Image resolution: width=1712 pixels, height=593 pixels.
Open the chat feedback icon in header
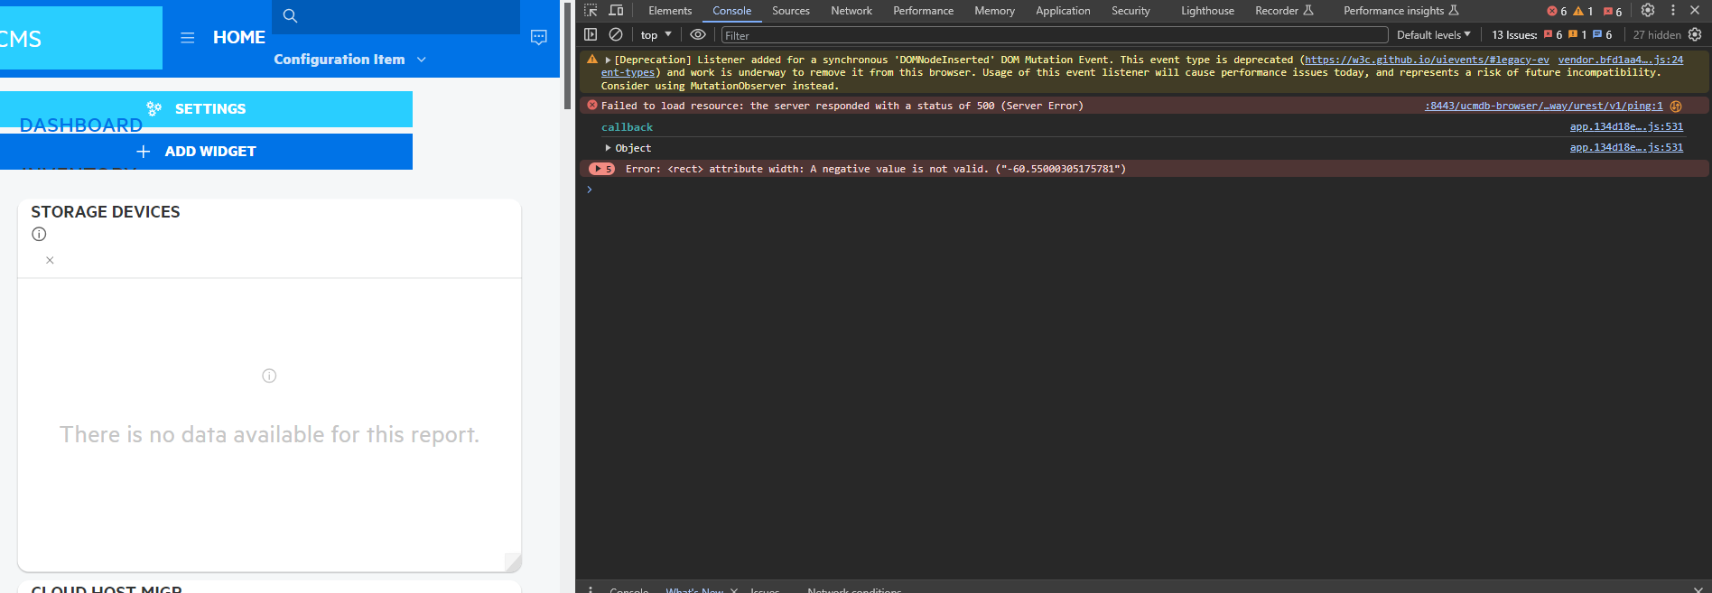click(539, 38)
